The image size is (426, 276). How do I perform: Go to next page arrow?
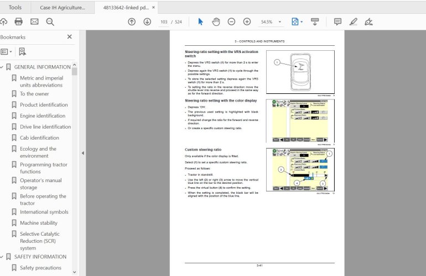click(147, 22)
